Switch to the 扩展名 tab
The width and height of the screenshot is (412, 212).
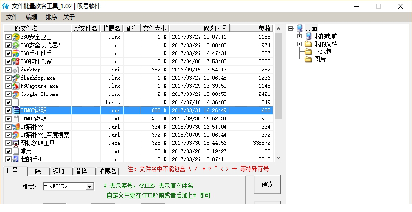[x=107, y=171]
